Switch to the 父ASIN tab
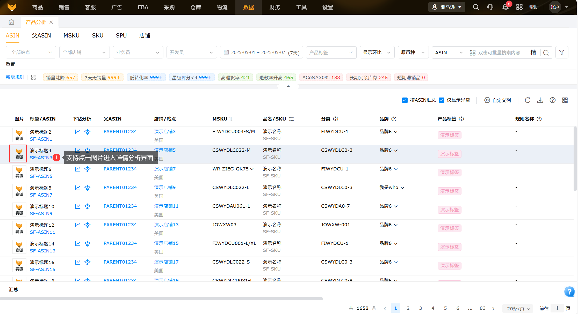The height and width of the screenshot is (314, 578). coord(41,35)
